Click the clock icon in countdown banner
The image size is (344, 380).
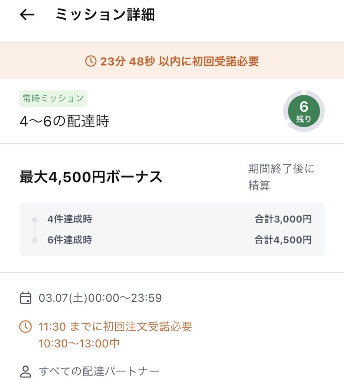click(x=90, y=61)
